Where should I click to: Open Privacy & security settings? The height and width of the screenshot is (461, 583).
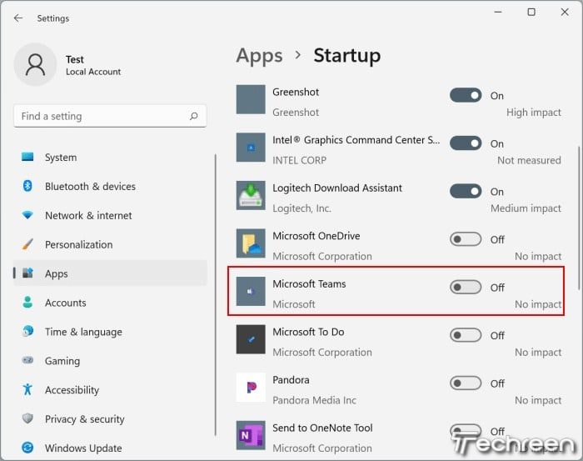(110, 418)
